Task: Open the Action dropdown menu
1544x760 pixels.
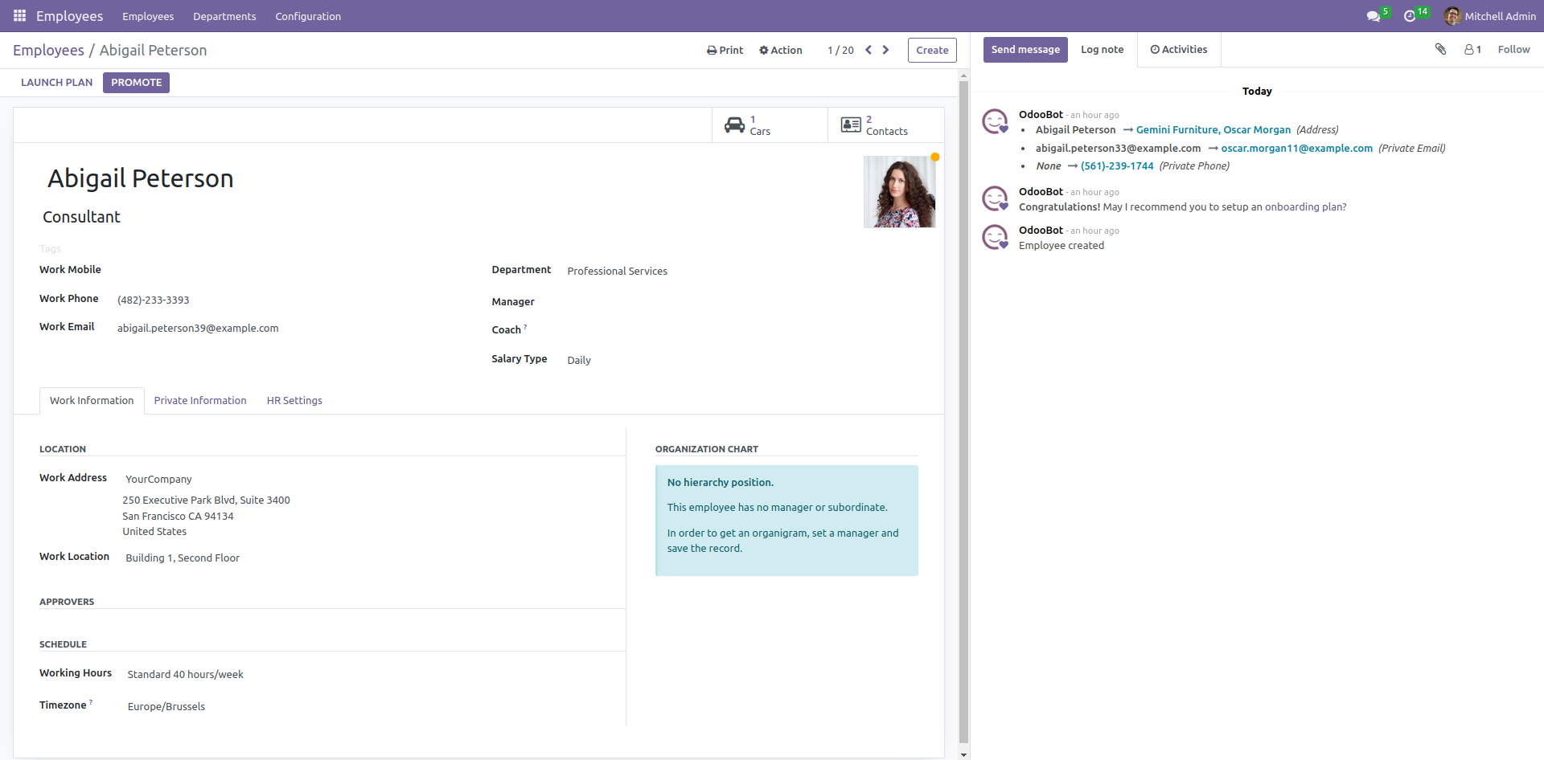Action: point(781,50)
